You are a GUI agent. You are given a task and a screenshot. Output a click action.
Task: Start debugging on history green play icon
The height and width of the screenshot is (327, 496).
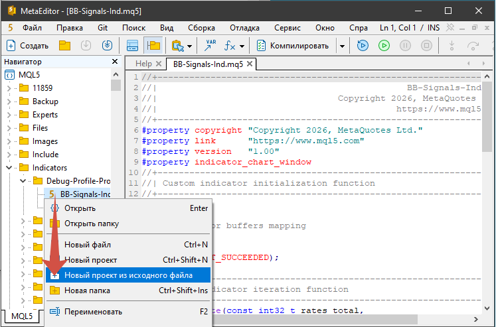pos(384,46)
